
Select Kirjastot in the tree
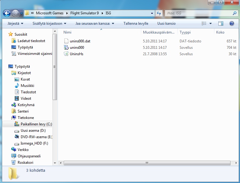pyautogui.click(x=24, y=73)
